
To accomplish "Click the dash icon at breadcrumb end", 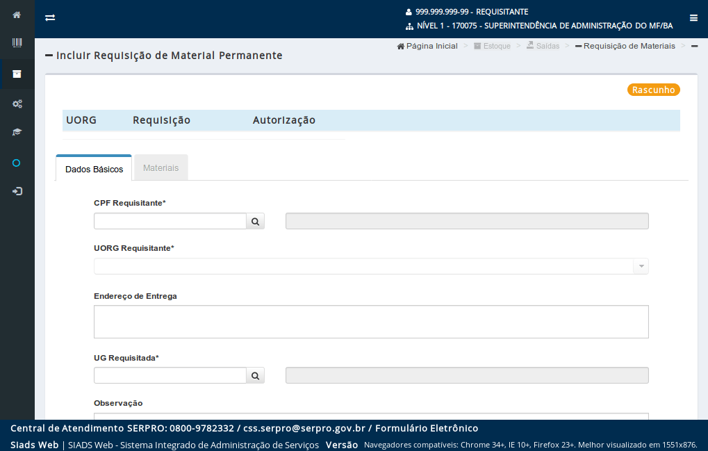I will 695,46.
